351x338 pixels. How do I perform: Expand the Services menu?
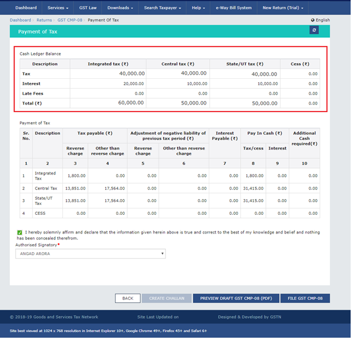(x=58, y=8)
